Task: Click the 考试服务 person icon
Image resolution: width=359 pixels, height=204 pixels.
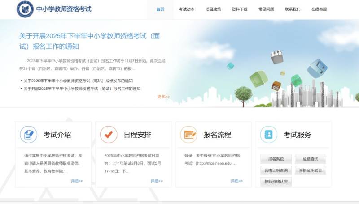Action: click(268, 134)
